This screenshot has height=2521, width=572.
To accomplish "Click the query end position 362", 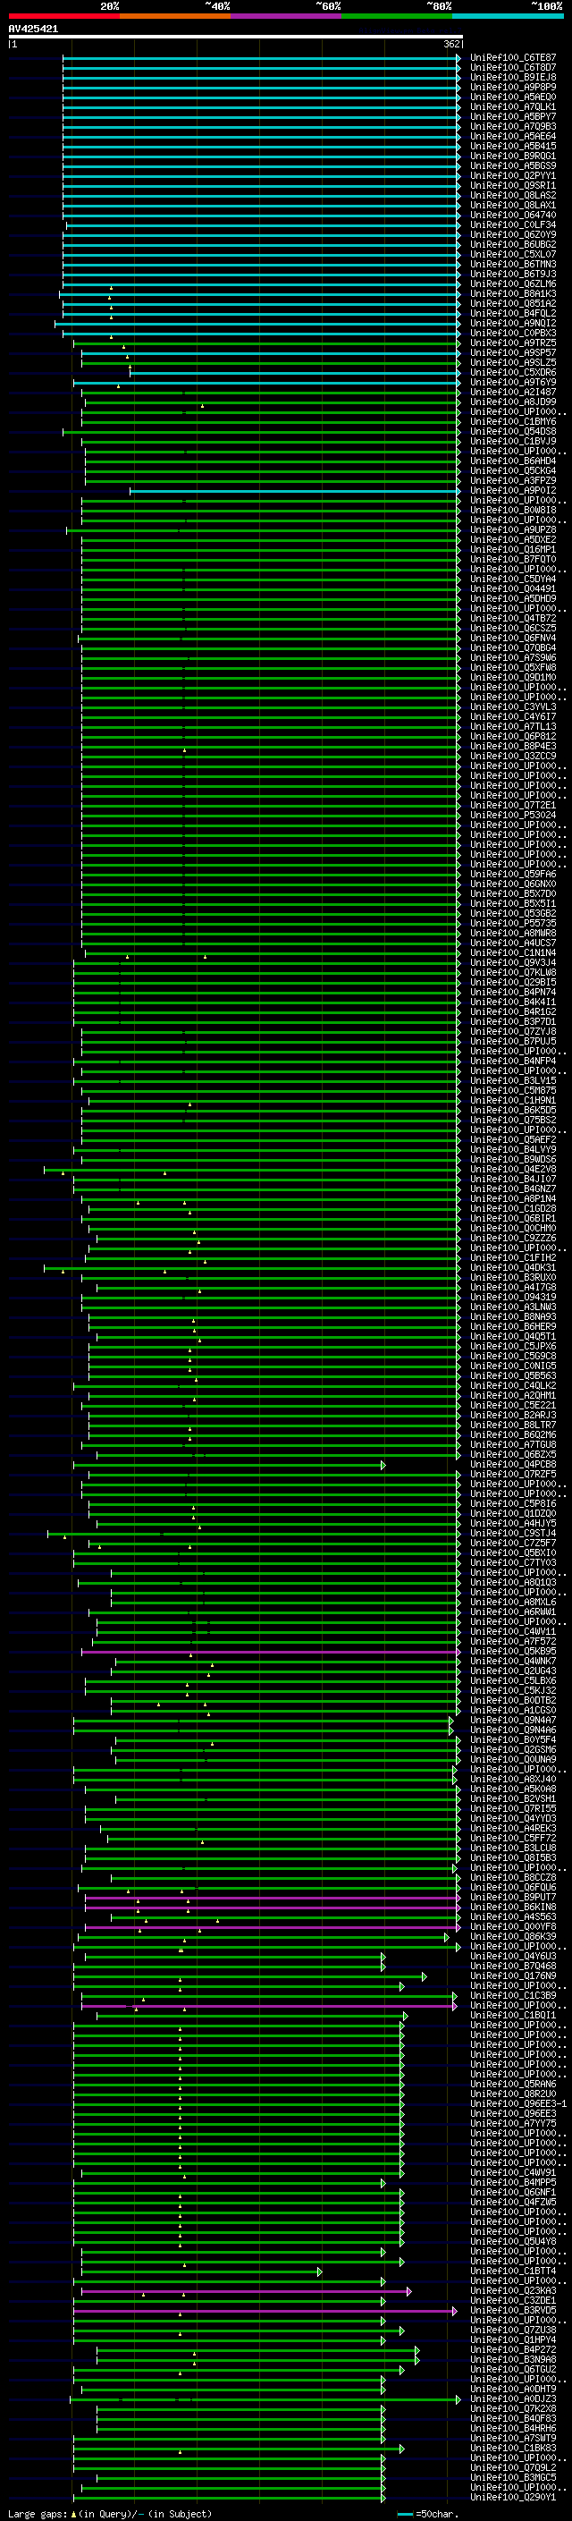I will (x=451, y=44).
